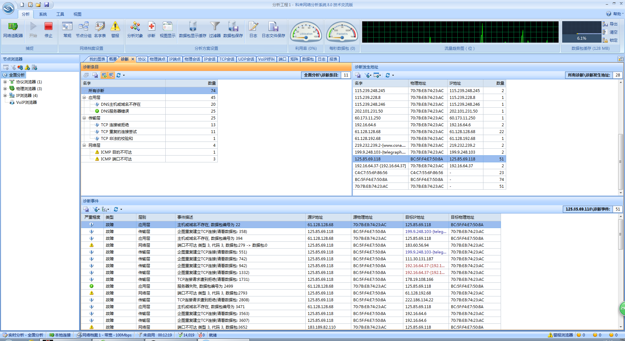The image size is (625, 341).
Task: Click the red Stop capture icon
Action: 48,27
